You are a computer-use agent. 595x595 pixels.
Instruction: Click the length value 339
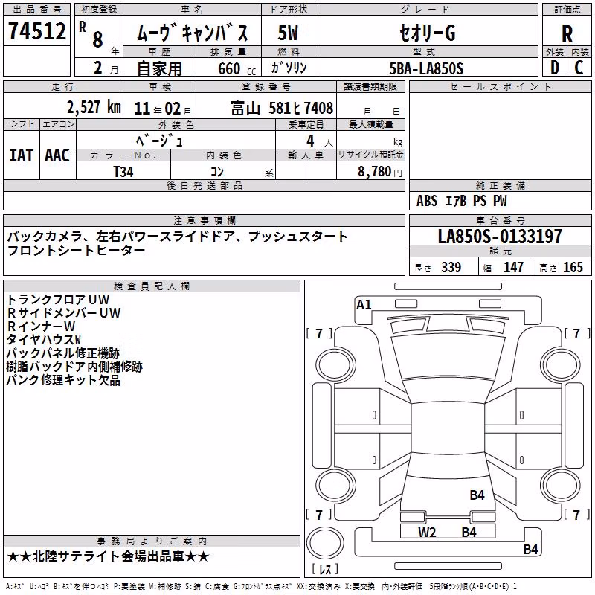(451, 267)
